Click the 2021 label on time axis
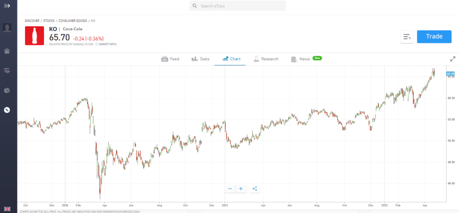 (x=225, y=205)
